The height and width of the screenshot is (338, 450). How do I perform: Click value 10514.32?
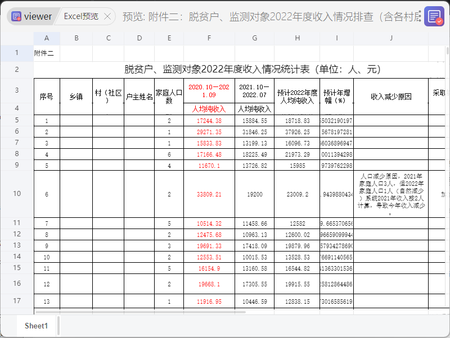[209, 223]
